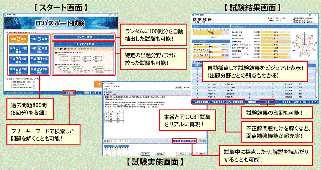Click the 79% 正答率 progress bar
321x170 pixels.
click(x=210, y=33)
